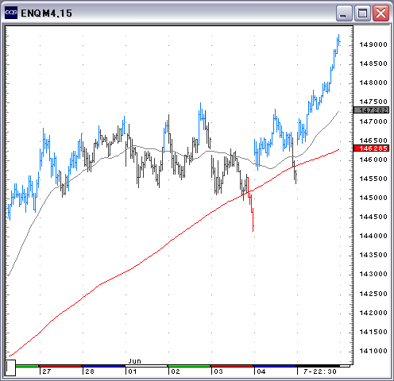The width and height of the screenshot is (394, 381).
Task: Click the 03 date label on time axis
Action: (x=218, y=371)
